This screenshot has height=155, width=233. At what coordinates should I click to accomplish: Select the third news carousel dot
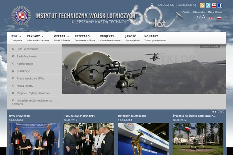[216, 112]
